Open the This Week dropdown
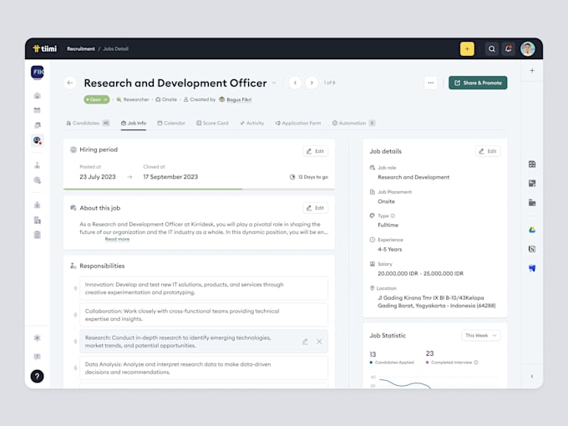 pyautogui.click(x=480, y=336)
